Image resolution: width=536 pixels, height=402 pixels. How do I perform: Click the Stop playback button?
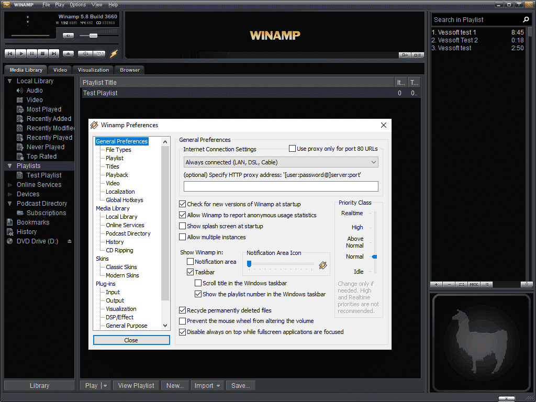43,53
